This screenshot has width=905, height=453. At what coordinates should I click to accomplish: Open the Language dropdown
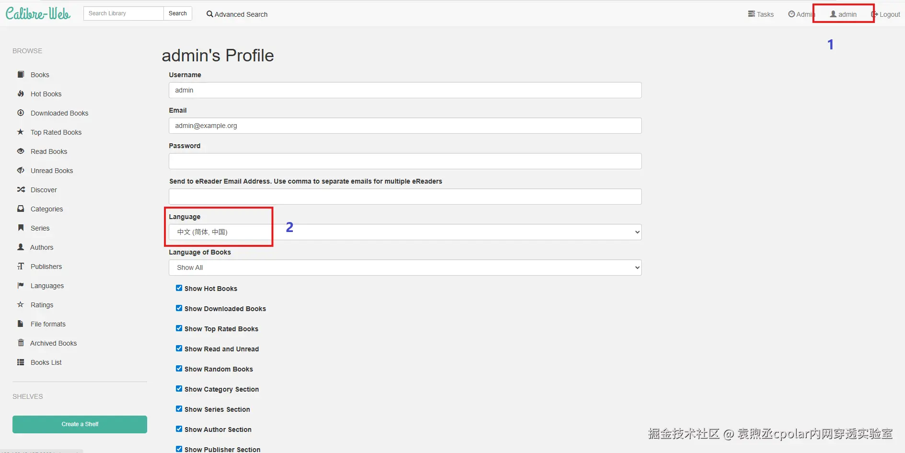(x=405, y=232)
